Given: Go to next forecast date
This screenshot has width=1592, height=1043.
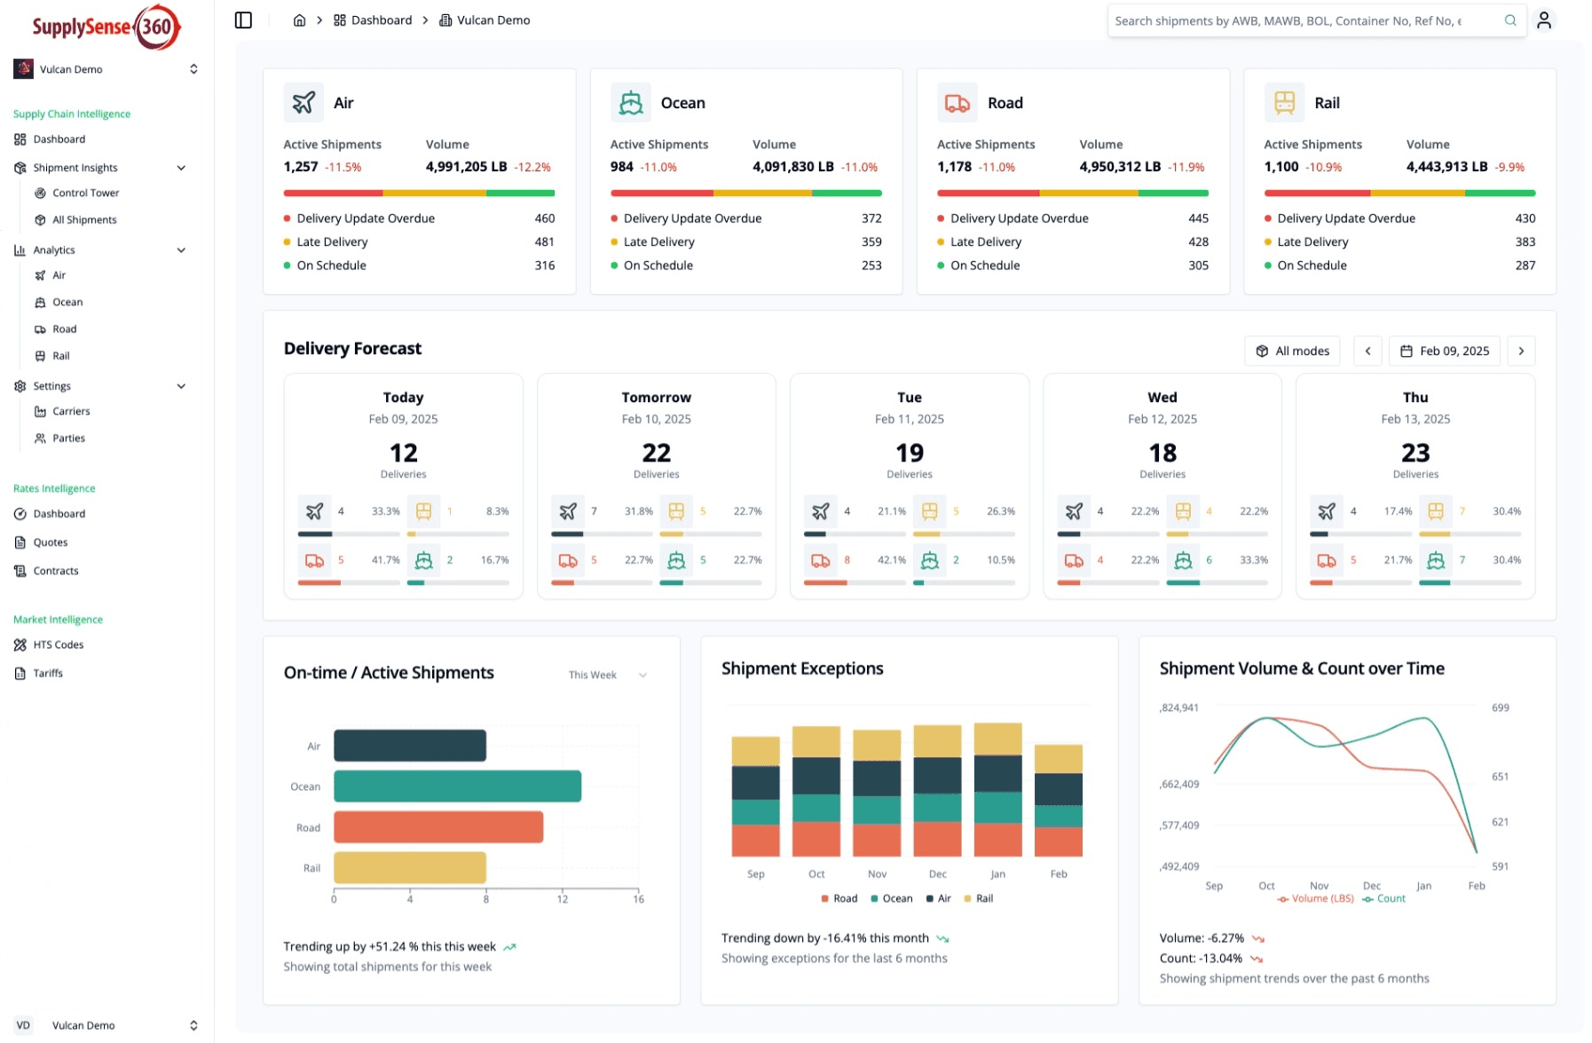Looking at the screenshot, I should coord(1521,352).
